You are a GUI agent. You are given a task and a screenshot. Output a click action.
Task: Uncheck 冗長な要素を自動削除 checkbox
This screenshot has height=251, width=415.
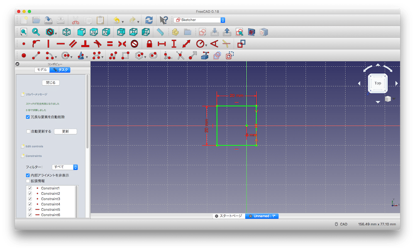coord(28,117)
